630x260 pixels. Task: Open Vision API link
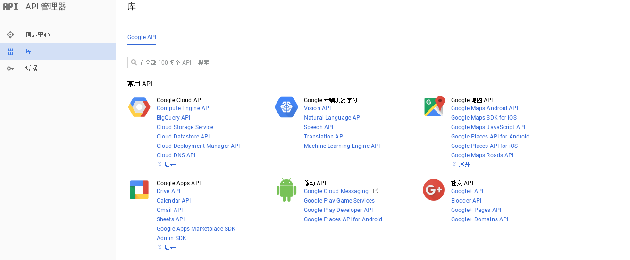pyautogui.click(x=318, y=108)
